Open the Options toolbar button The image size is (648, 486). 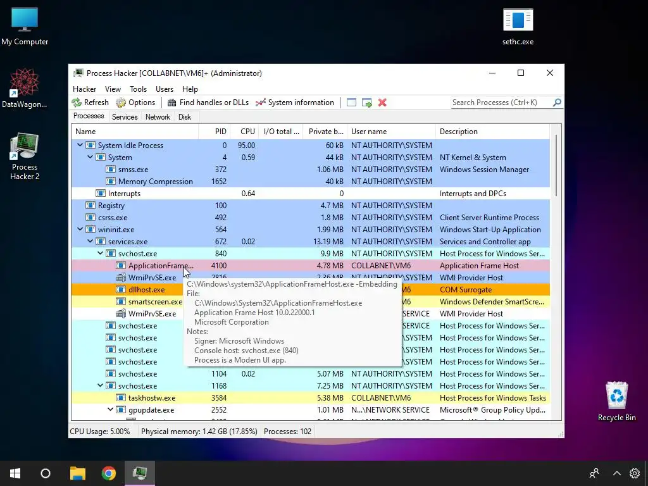[x=135, y=103]
